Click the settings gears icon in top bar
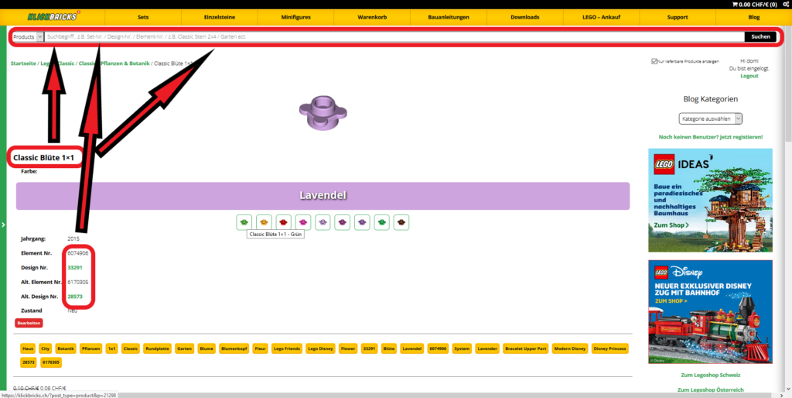This screenshot has width=792, height=398. pyautogui.click(x=786, y=5)
